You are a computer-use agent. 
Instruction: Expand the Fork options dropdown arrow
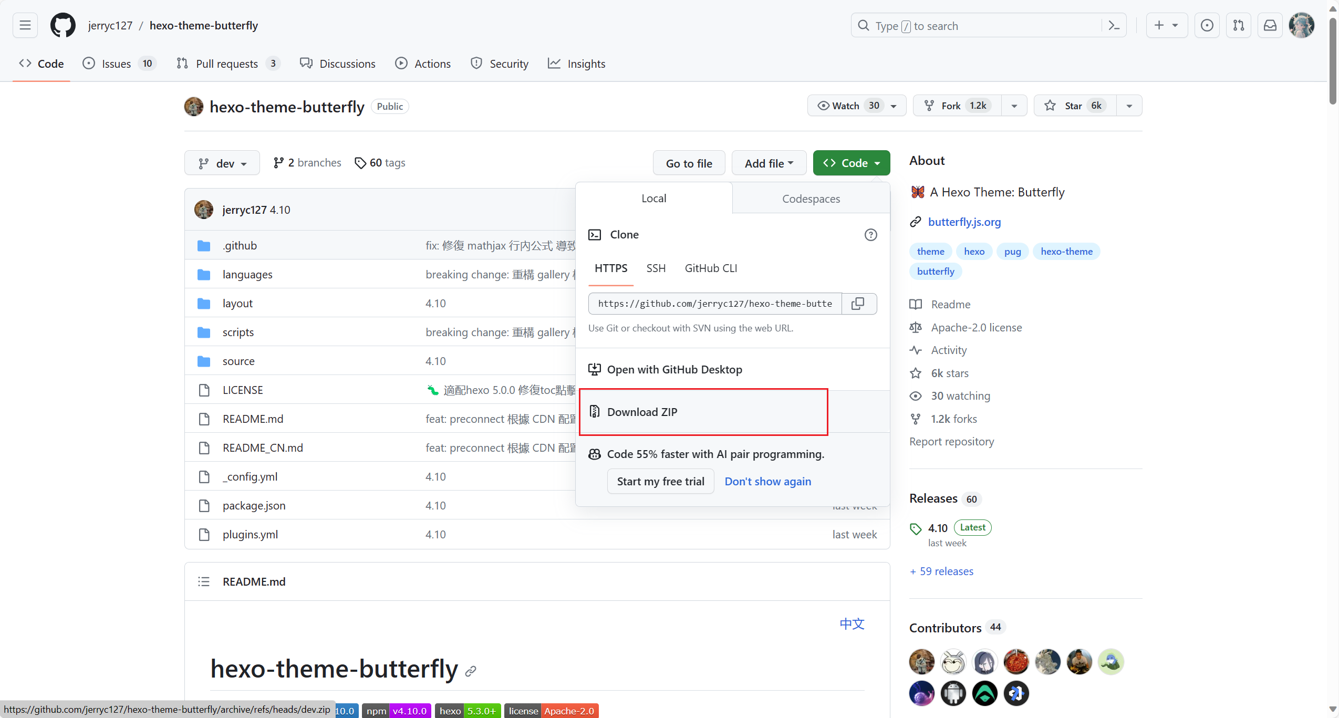point(1014,106)
